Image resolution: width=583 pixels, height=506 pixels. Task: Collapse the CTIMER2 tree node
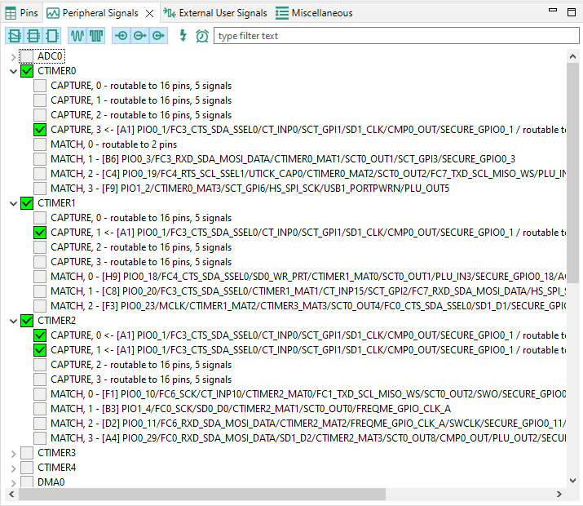point(13,321)
